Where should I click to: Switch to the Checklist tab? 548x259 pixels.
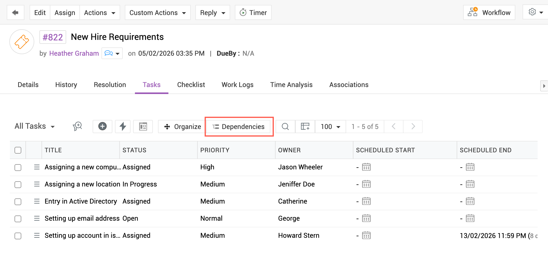tap(191, 85)
